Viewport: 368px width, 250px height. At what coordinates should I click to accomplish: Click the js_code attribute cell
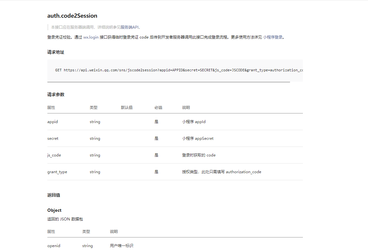coord(54,155)
